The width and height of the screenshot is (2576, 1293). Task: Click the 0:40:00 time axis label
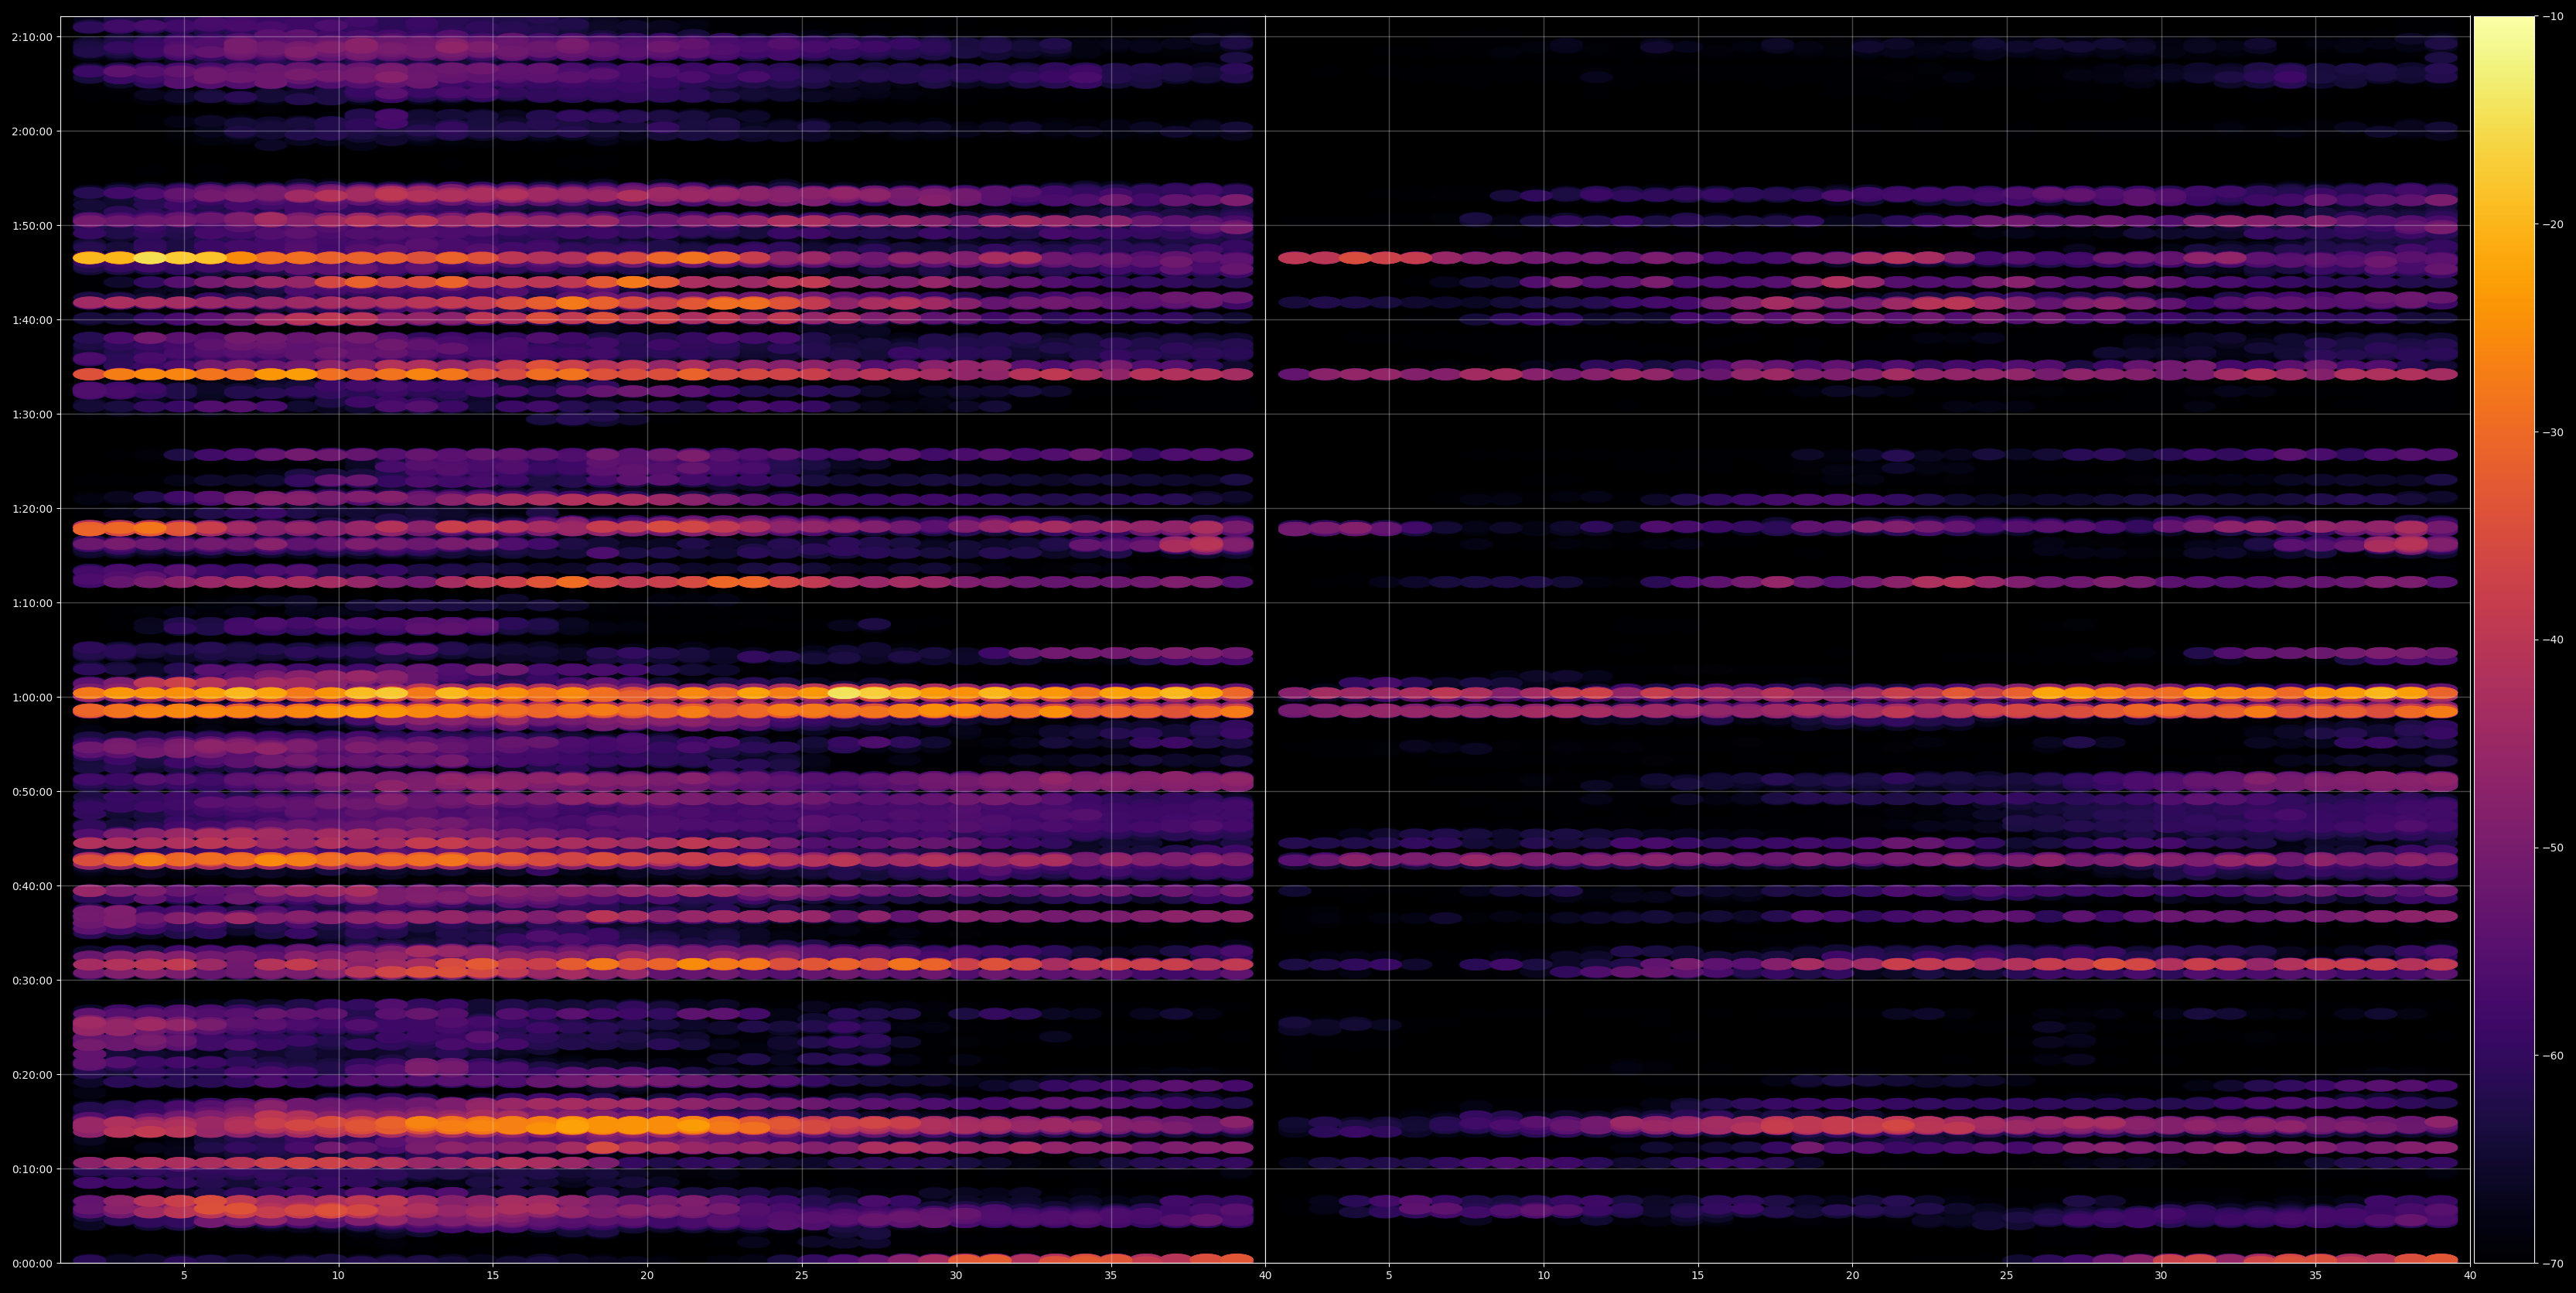click(32, 886)
